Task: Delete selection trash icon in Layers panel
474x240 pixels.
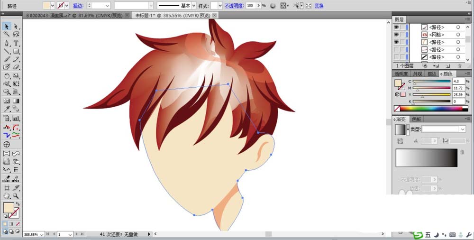Action: click(x=459, y=65)
